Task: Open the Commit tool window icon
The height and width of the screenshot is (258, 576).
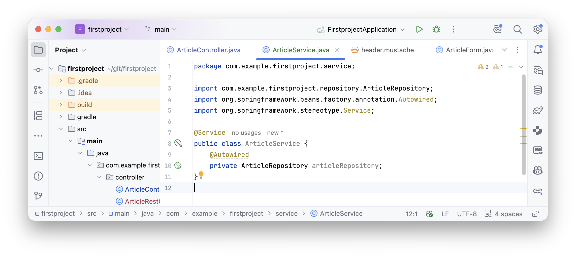Action: (38, 70)
